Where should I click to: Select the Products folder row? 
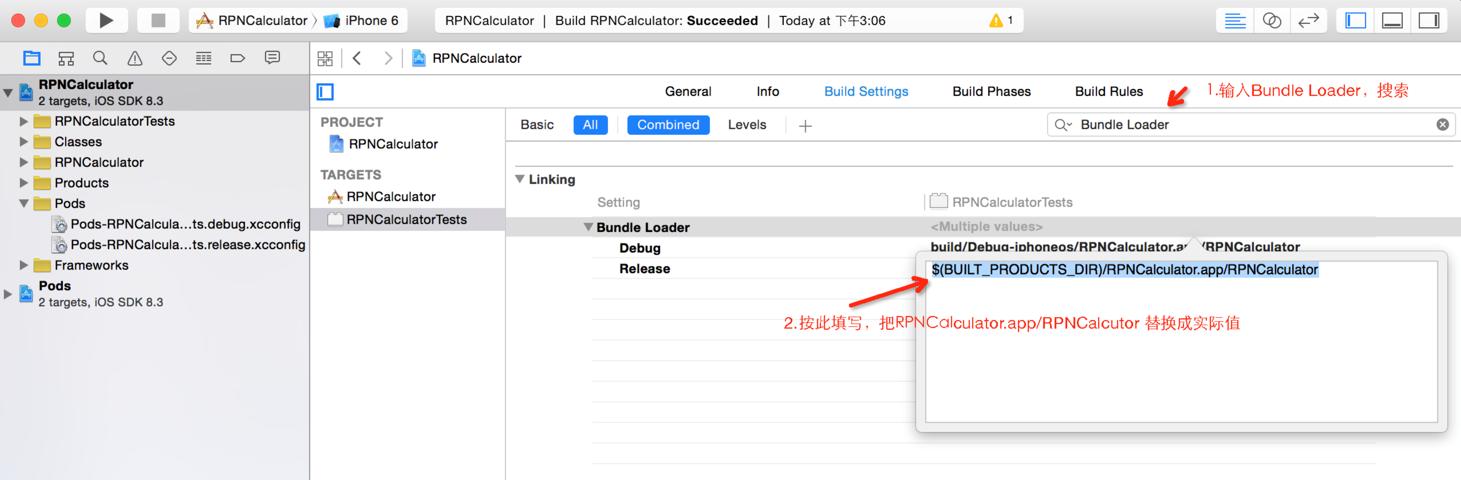pos(154,182)
